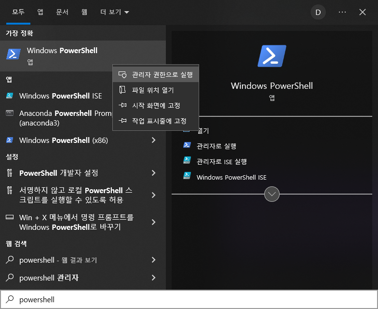This screenshot has height=309, width=378.
Task: Click 관리자로 ISE 실행 in preview pane
Action: [222, 161]
